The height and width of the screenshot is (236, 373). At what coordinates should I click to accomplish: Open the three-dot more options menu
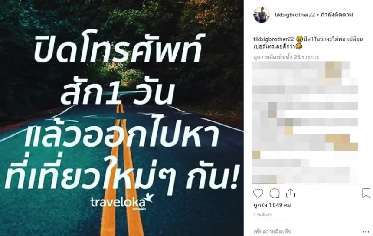click(366, 232)
